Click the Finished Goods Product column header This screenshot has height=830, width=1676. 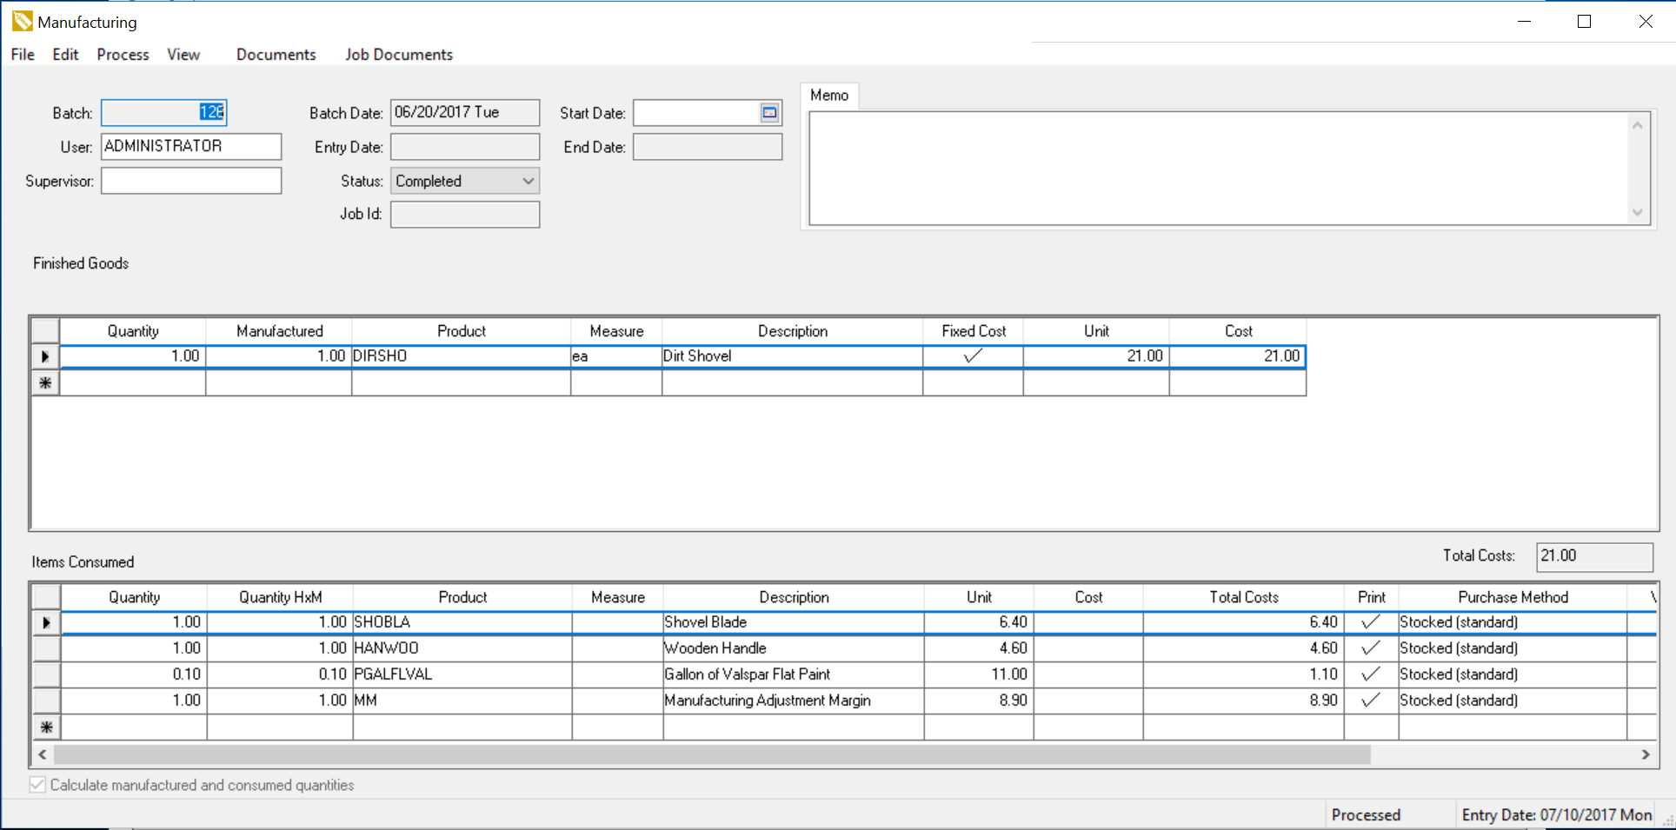coord(462,331)
